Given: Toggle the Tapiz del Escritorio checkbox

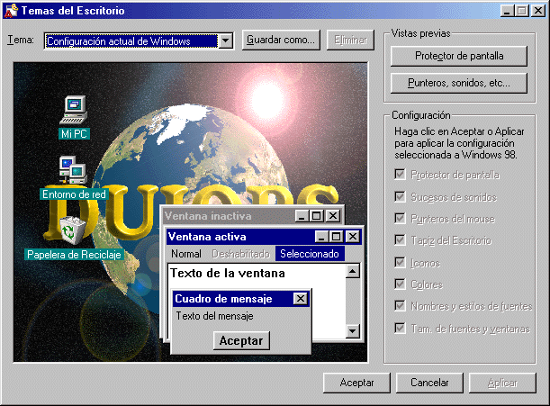Looking at the screenshot, I should [x=400, y=240].
